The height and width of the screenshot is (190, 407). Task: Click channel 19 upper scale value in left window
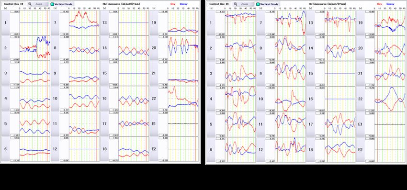click(164, 12)
